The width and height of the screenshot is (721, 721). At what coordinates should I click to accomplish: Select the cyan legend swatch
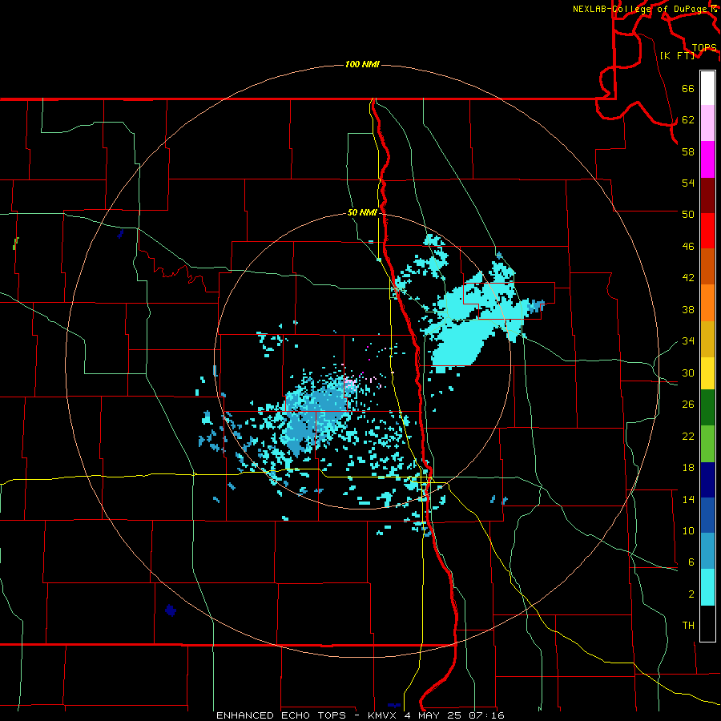click(x=707, y=587)
